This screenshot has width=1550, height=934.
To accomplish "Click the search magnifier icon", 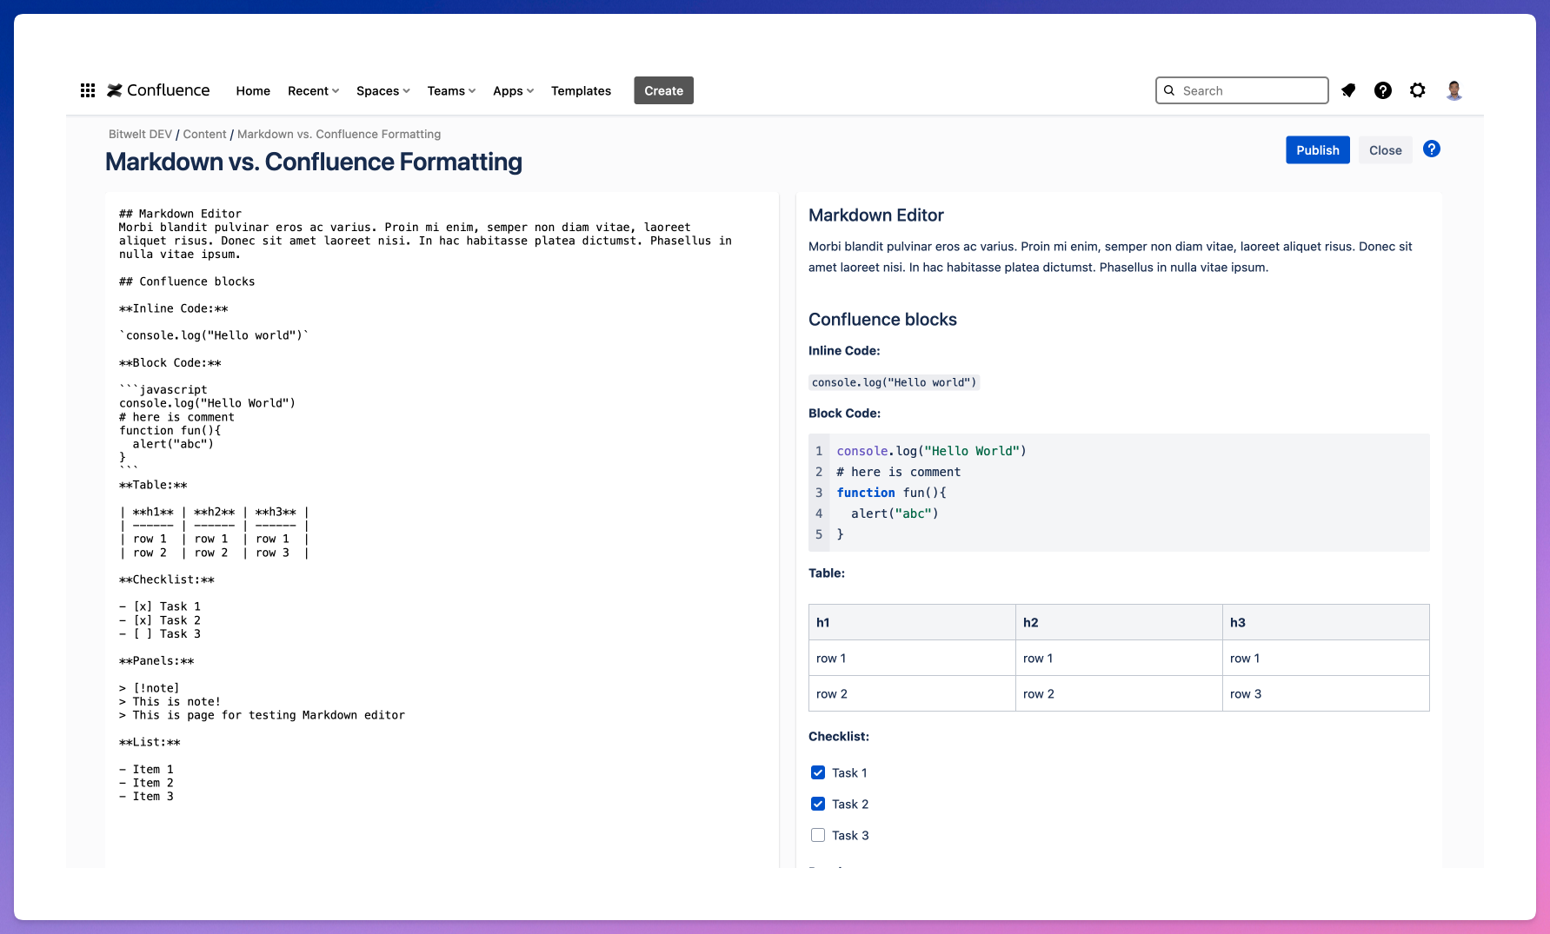I will 1169,90.
